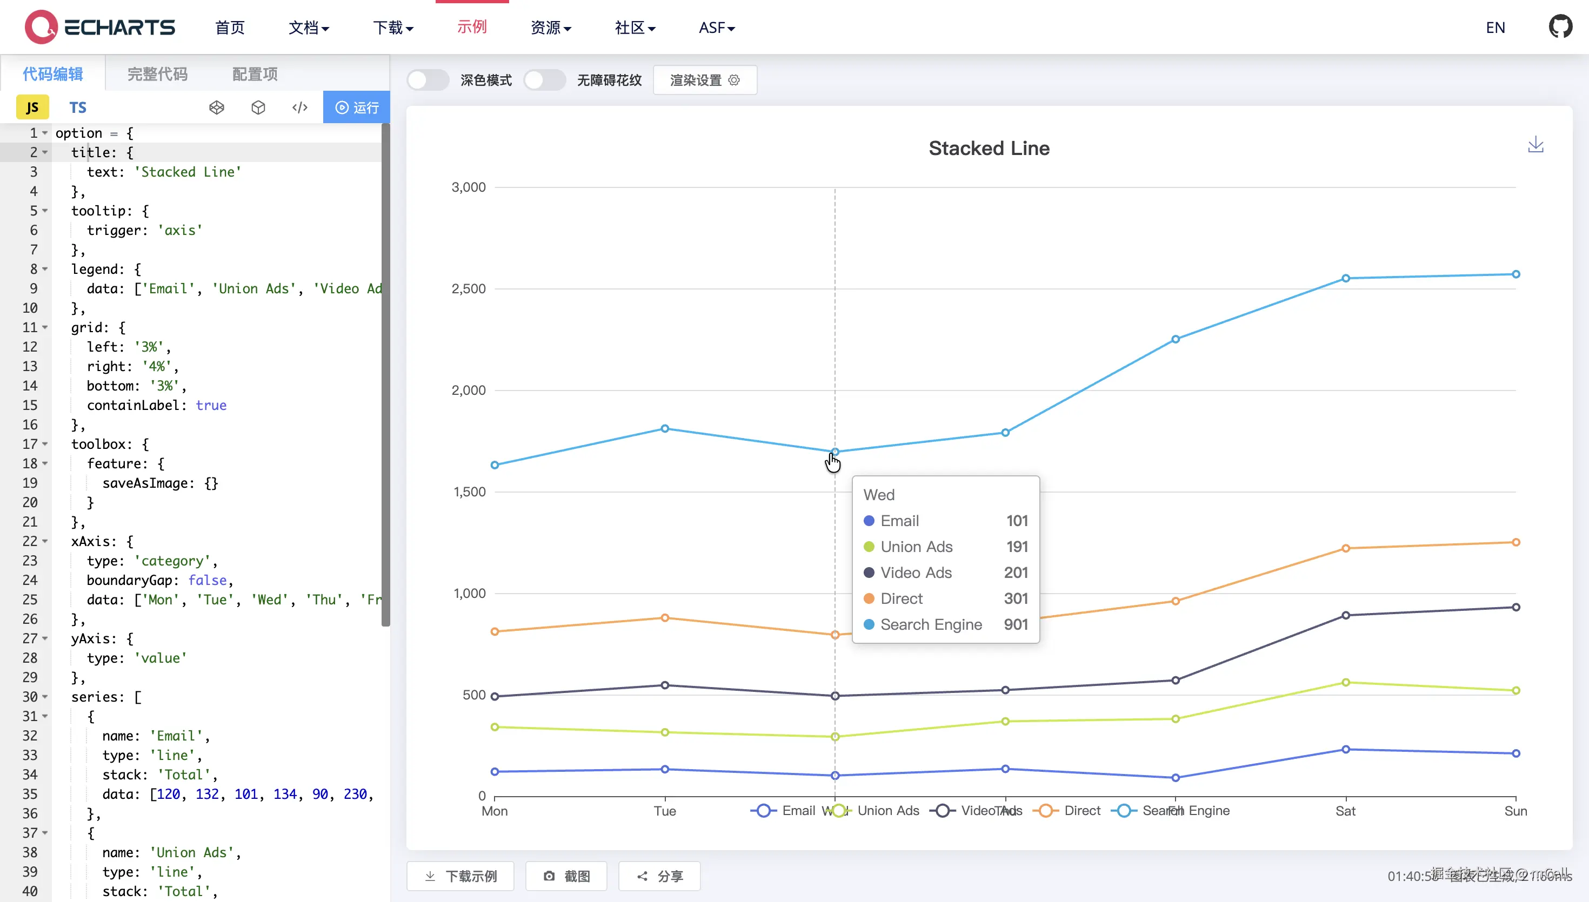Expand the 文档 dropdown menu
Image resolution: width=1589 pixels, height=902 pixels.
(x=308, y=28)
